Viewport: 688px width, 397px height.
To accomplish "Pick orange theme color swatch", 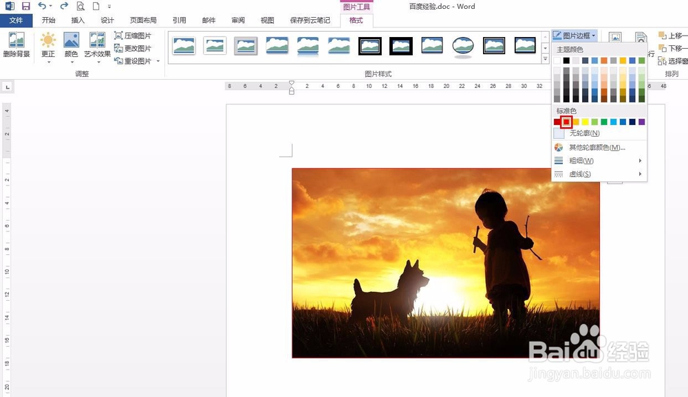I will pyautogui.click(x=604, y=60).
